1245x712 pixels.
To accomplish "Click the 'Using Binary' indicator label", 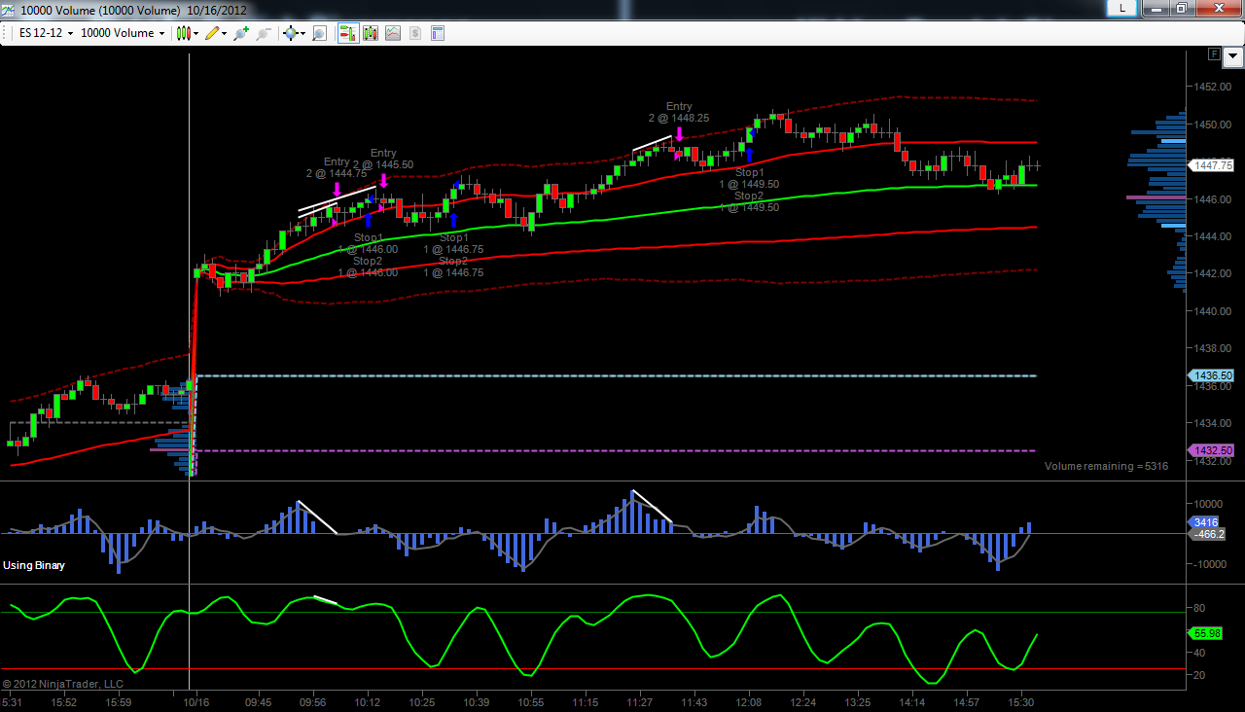I will click(34, 565).
